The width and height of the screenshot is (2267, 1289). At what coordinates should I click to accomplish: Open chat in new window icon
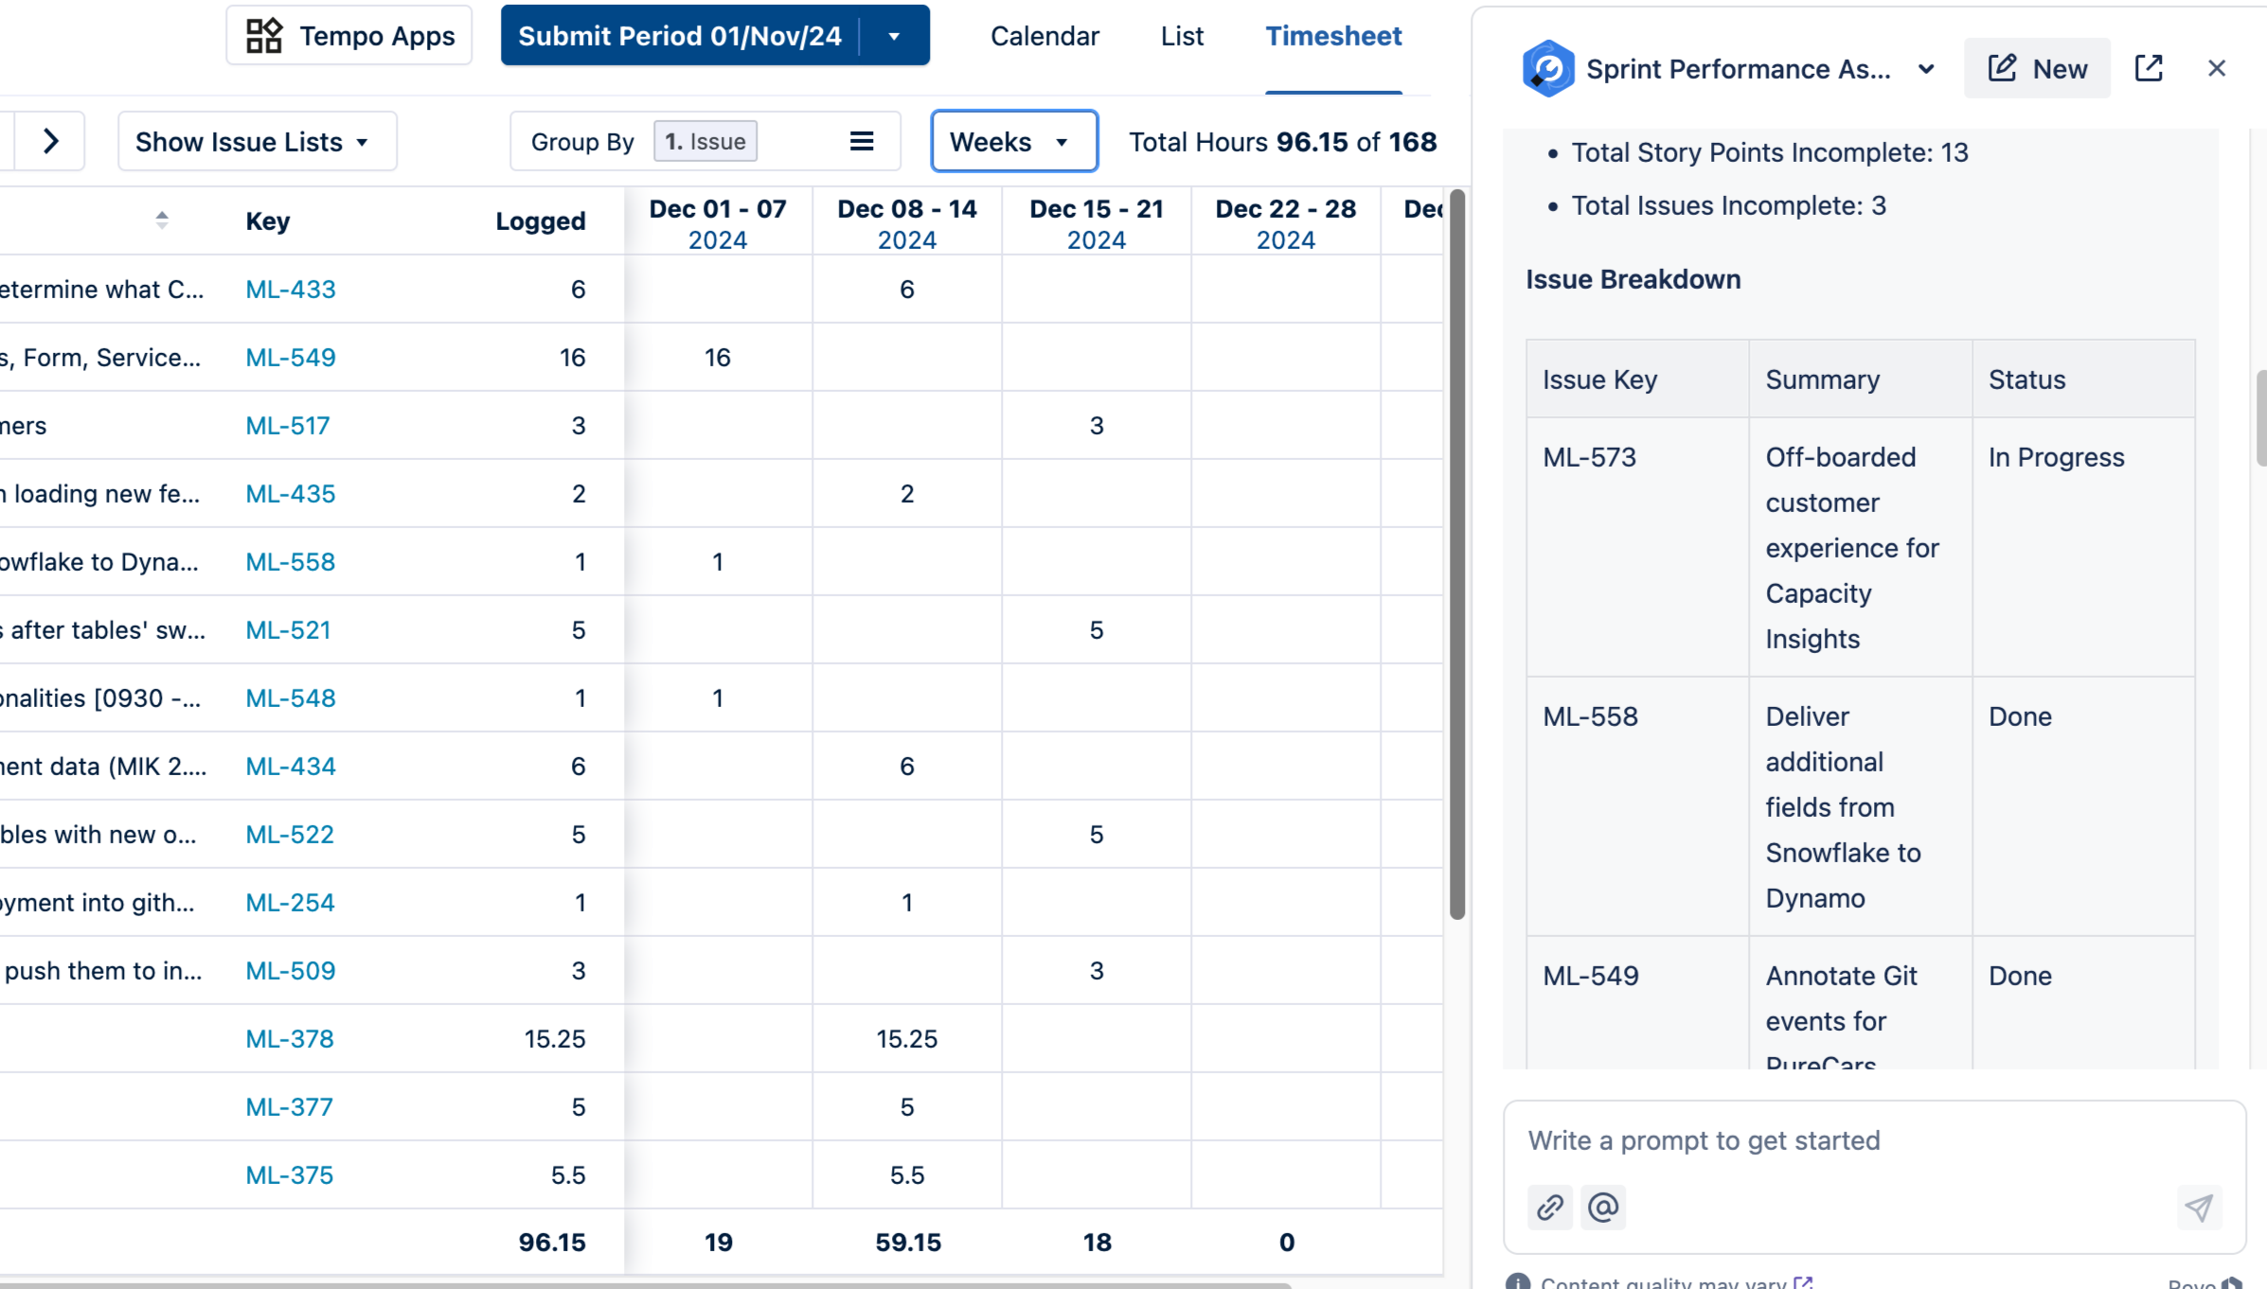2149,68
